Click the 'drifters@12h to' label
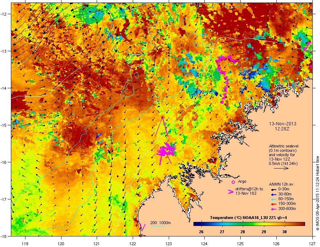 click(x=249, y=189)
